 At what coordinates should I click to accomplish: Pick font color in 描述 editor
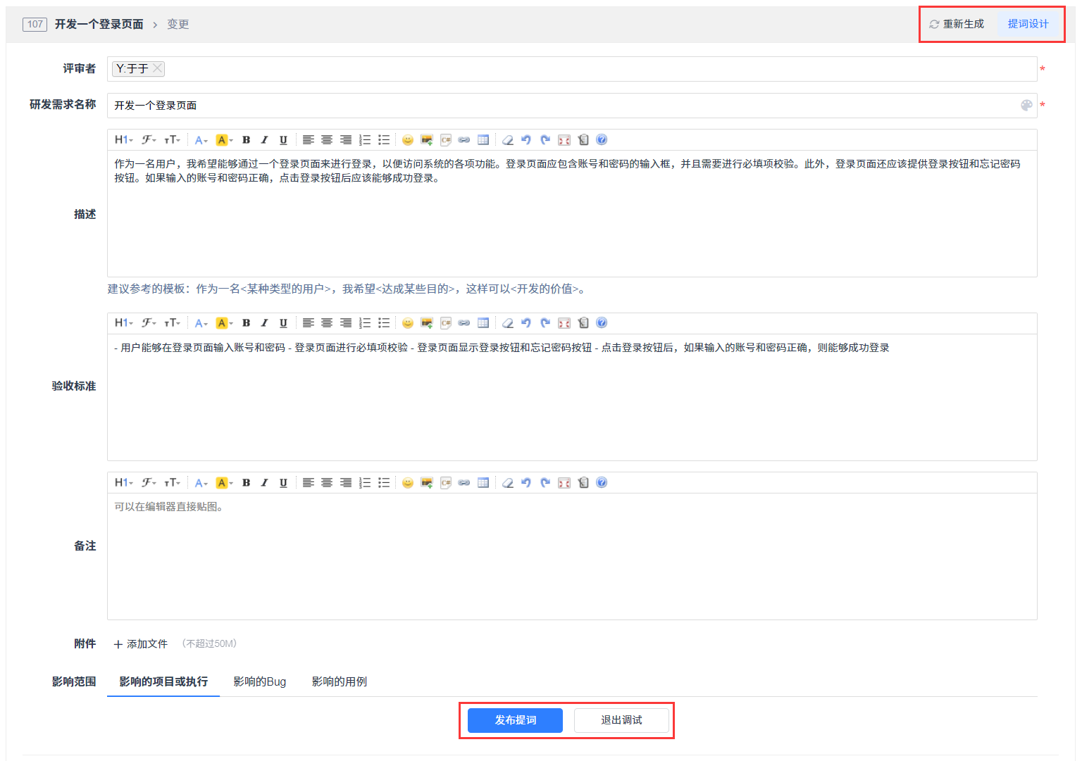[201, 140]
